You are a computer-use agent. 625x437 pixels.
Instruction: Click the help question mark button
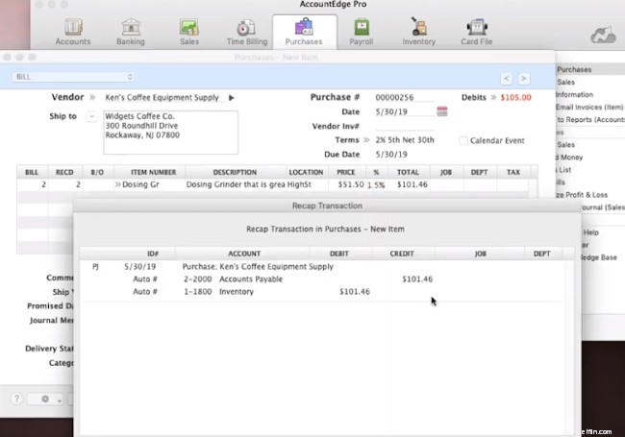coord(16,398)
